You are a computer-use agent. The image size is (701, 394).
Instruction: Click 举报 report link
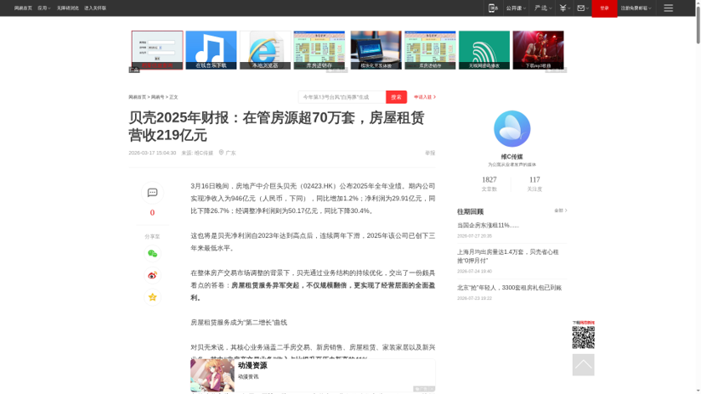(430, 153)
